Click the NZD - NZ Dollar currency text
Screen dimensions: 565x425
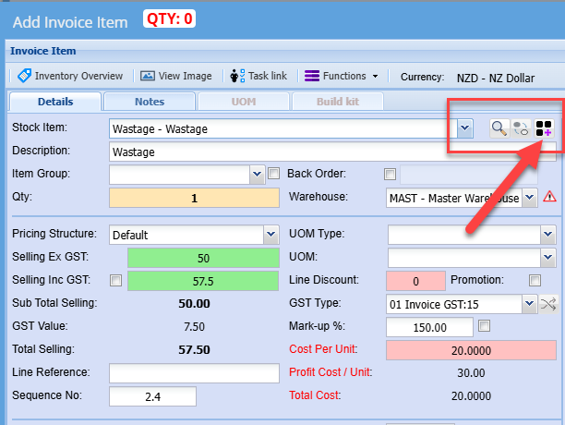tap(496, 78)
